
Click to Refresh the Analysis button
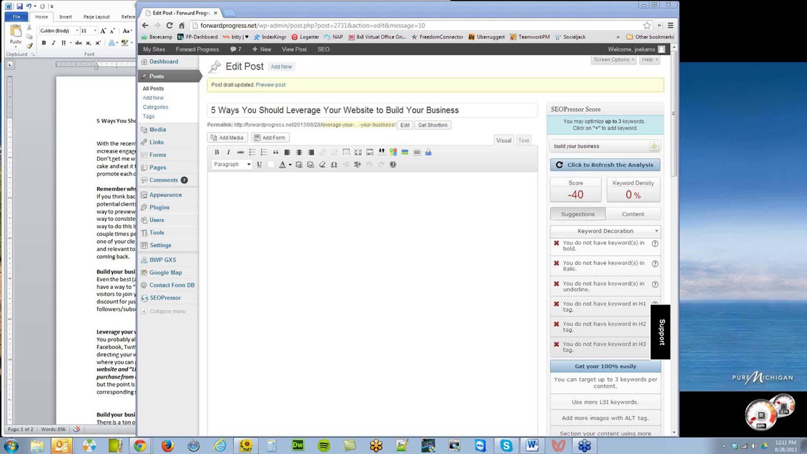coord(605,165)
